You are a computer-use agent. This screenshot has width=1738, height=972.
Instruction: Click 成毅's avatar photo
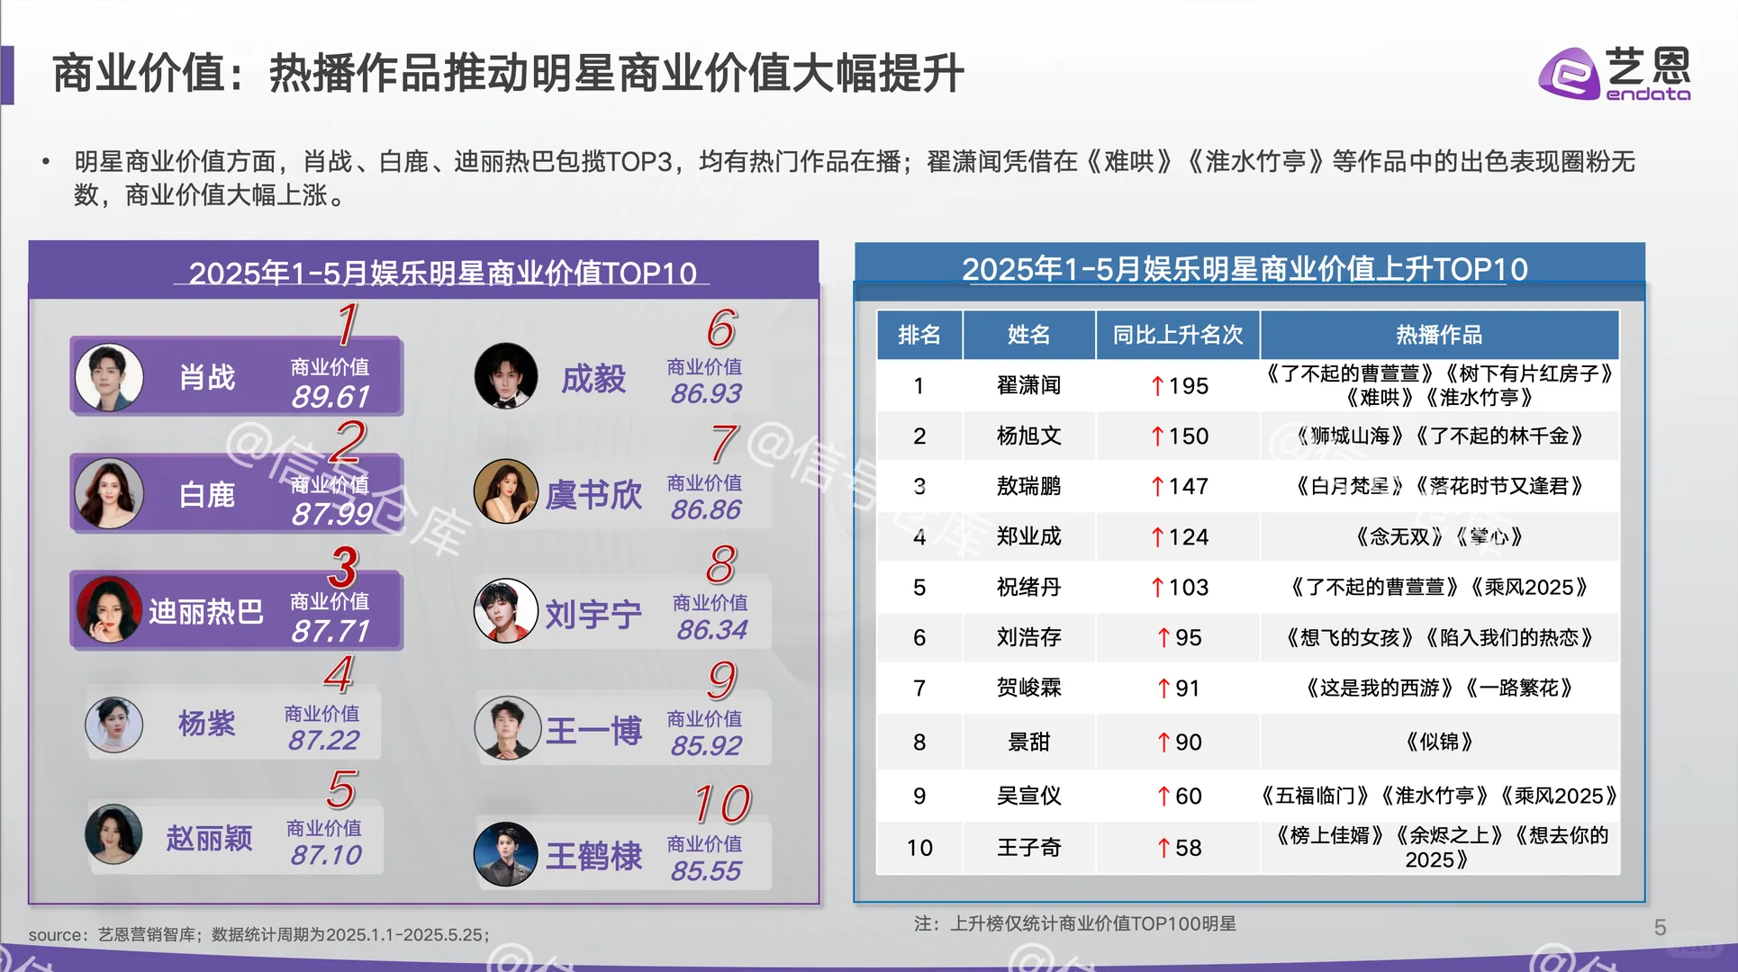[x=506, y=375]
